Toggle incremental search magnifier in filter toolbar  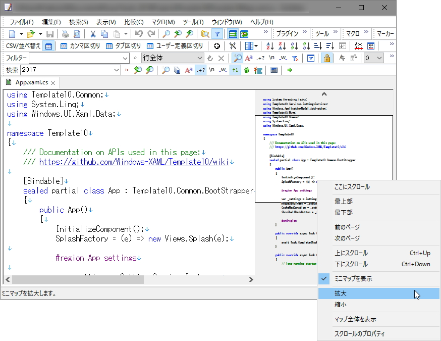pyautogui.click(x=238, y=58)
